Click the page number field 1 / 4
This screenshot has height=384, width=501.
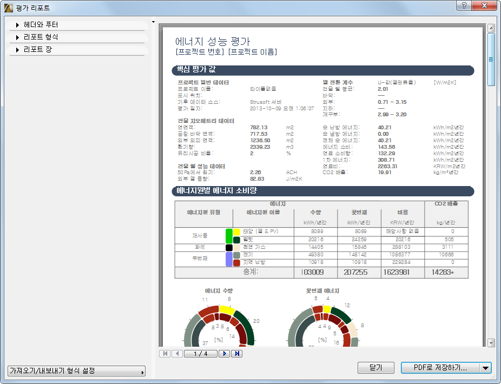(x=201, y=354)
